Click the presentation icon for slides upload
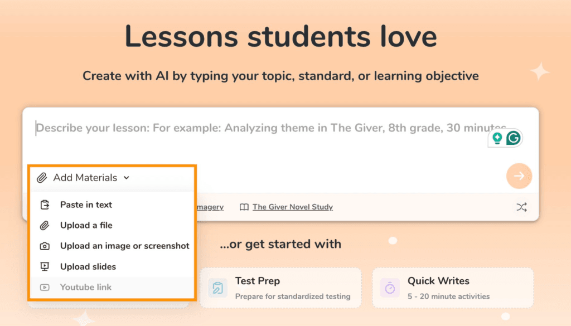The height and width of the screenshot is (326, 571). click(x=45, y=266)
